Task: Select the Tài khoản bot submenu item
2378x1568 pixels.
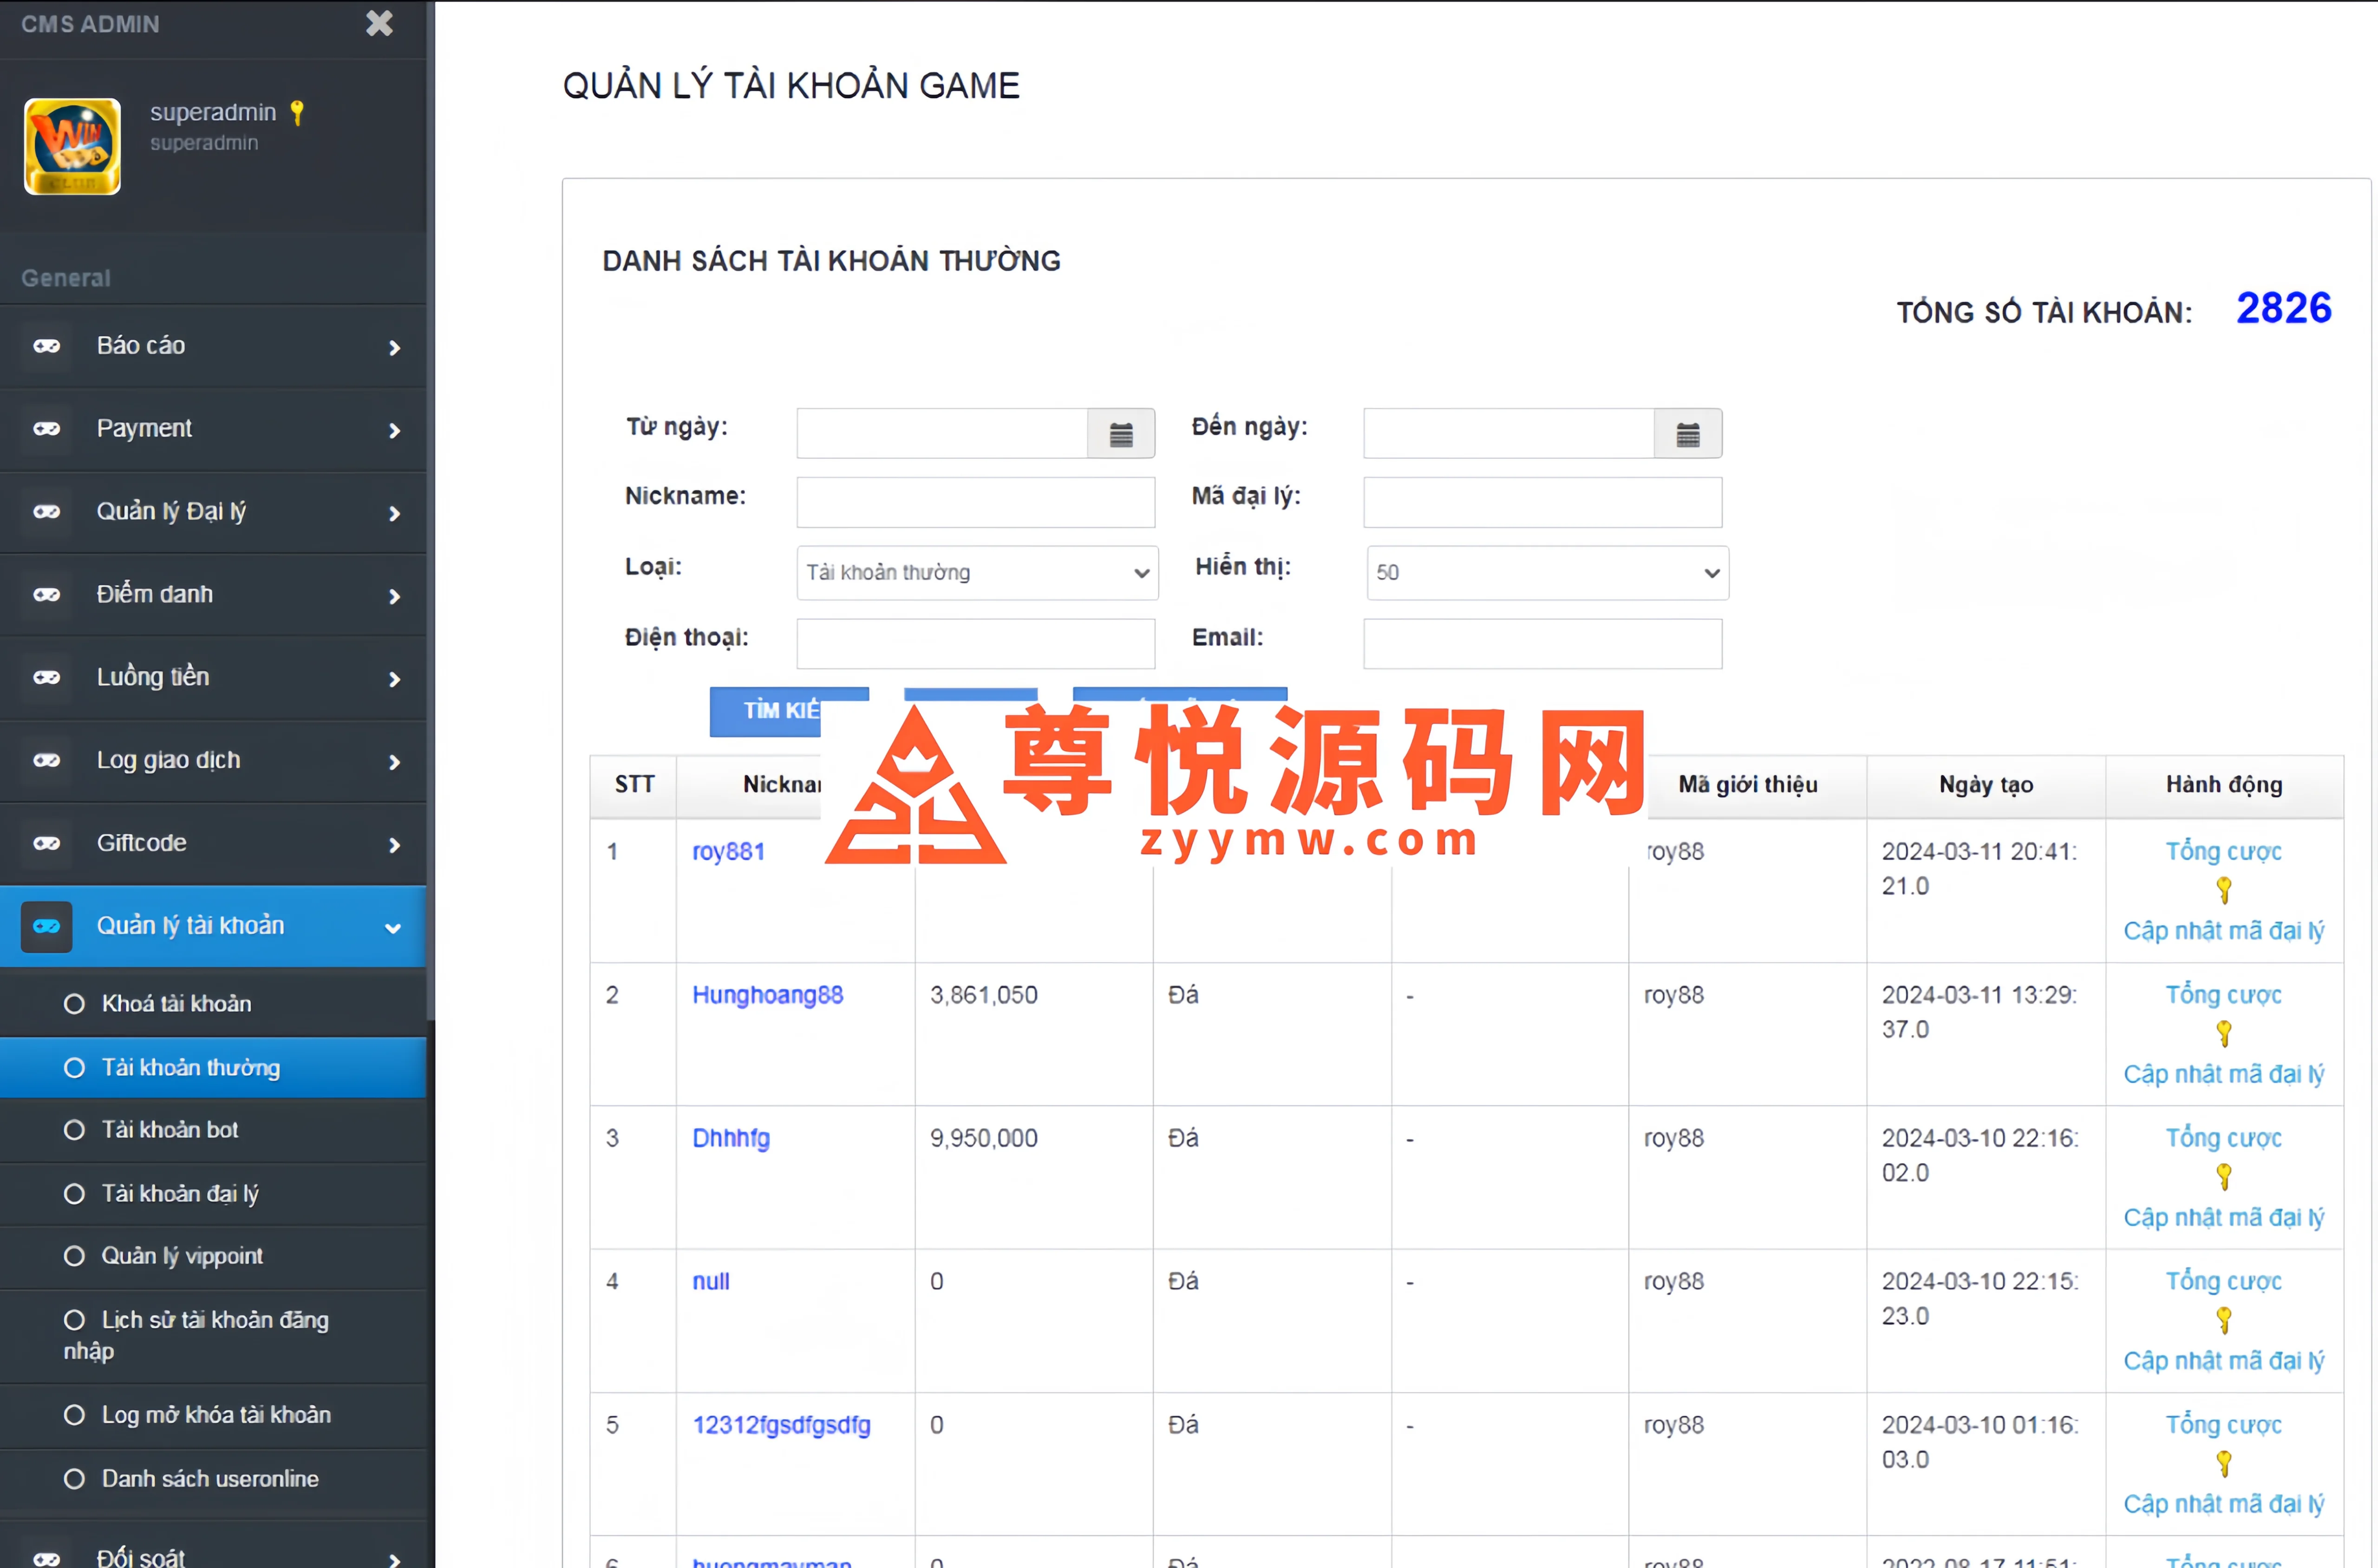Action: 170,1129
